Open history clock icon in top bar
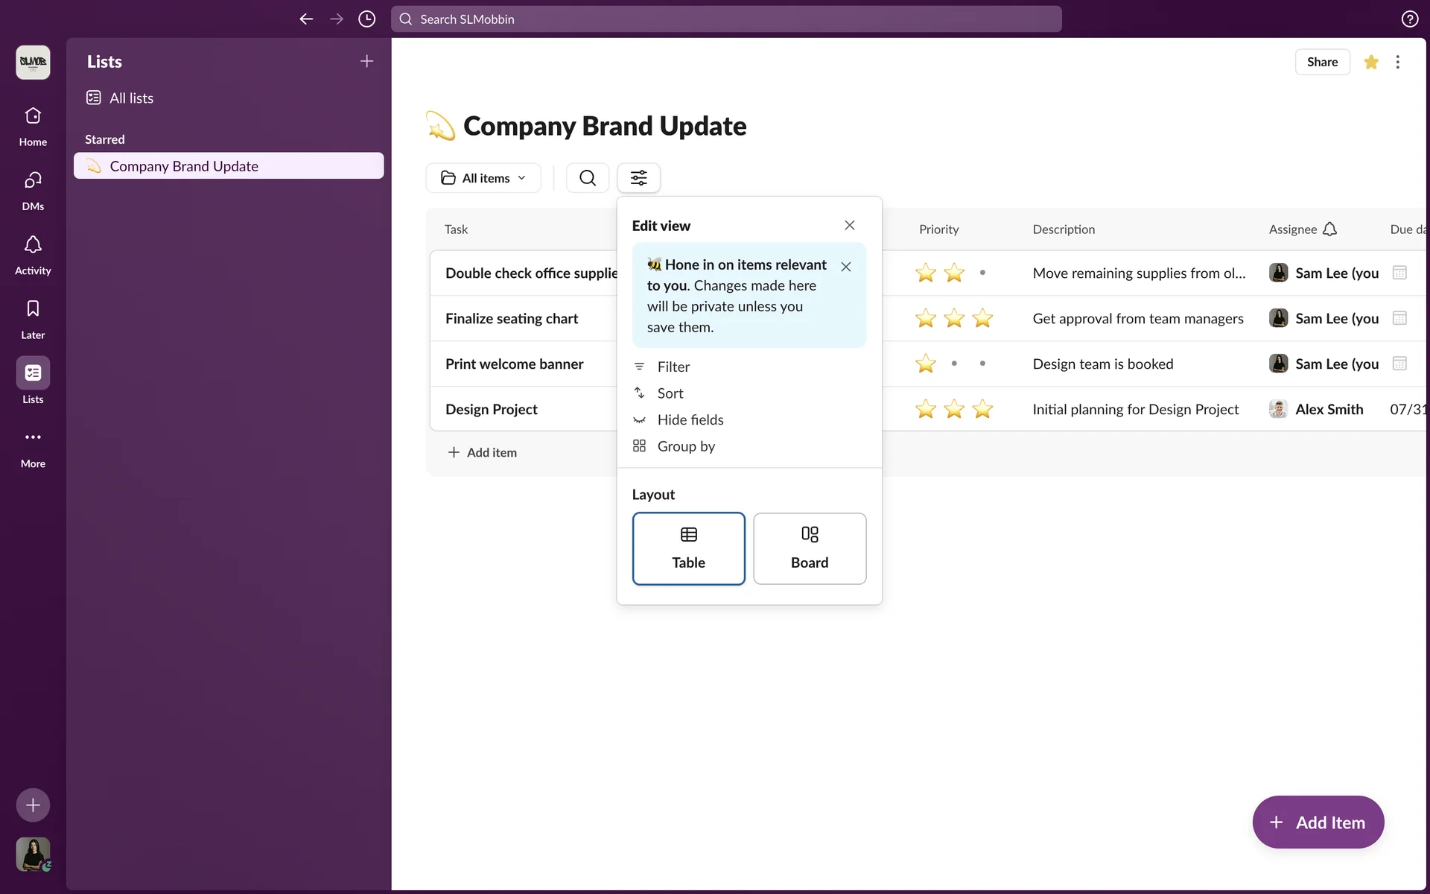Screen dimensions: 1430x894 [x=366, y=19]
